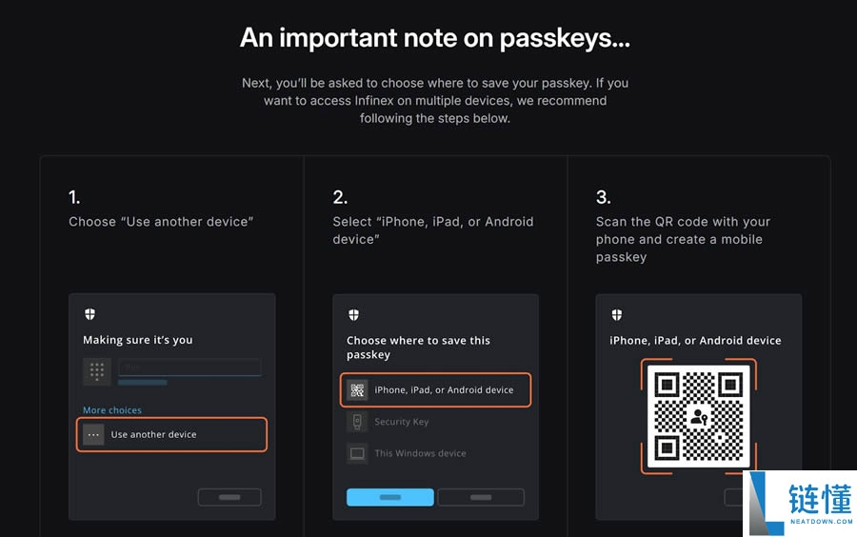Viewport: 857px width, 537px height.
Task: Click the shield icon in step 1 dialog
Action: 90,314
